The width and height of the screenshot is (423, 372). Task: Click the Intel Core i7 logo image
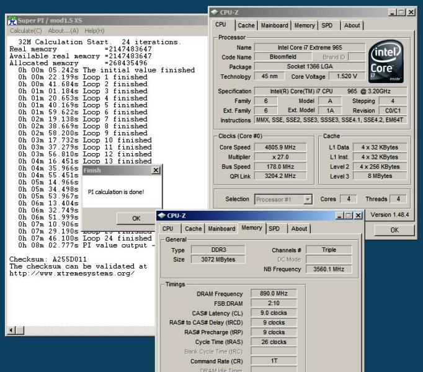pyautogui.click(x=386, y=61)
